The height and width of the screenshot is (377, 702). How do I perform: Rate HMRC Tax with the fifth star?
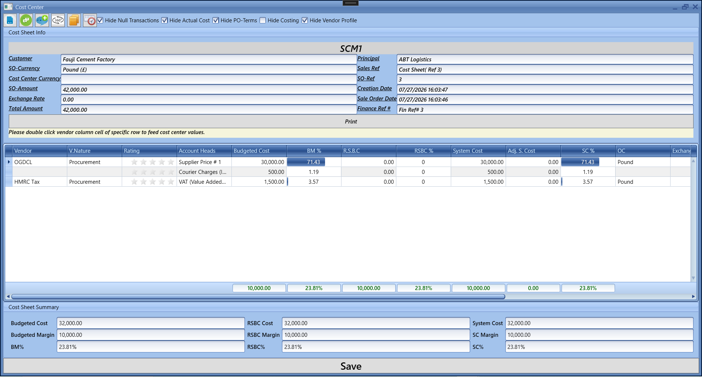coord(171,182)
